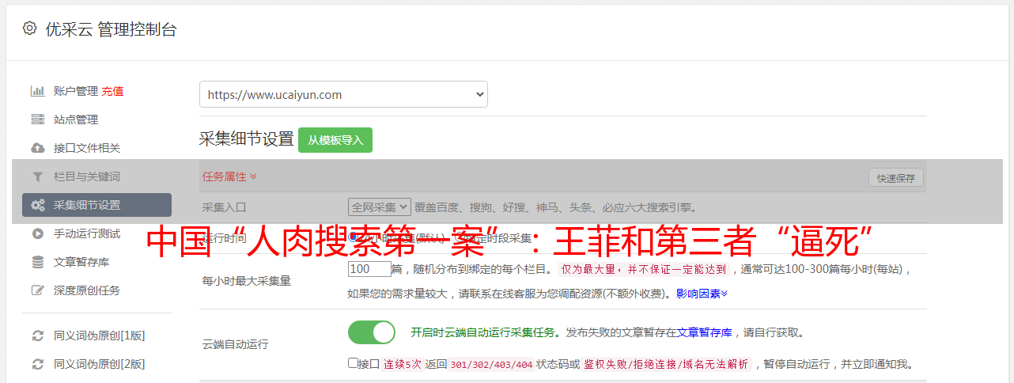Open the https://www.ucaiyun.com site dropdown
Screen dimensions: 1014x383
pos(343,94)
